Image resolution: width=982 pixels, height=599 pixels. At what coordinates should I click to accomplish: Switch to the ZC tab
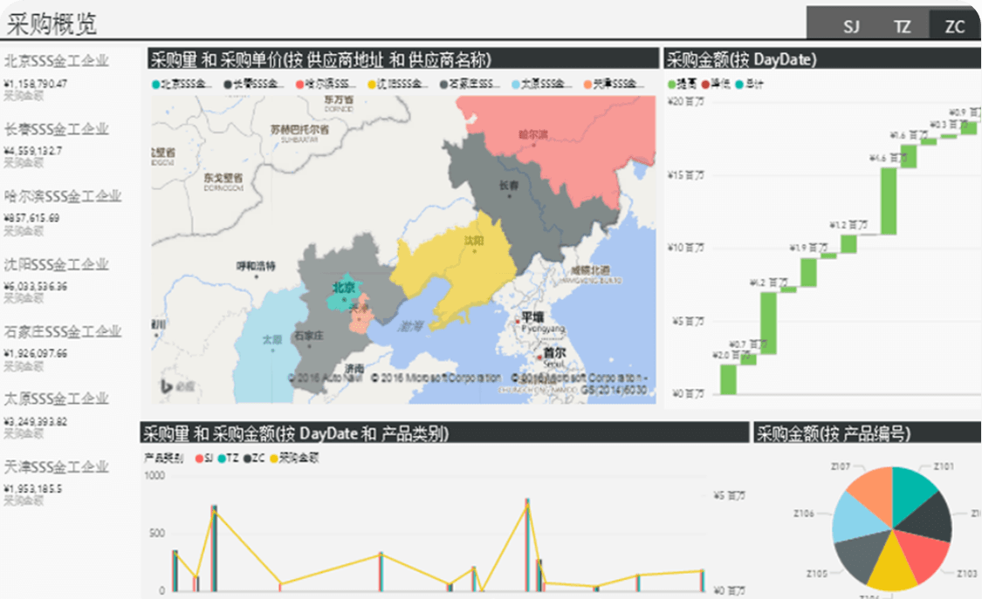(954, 26)
